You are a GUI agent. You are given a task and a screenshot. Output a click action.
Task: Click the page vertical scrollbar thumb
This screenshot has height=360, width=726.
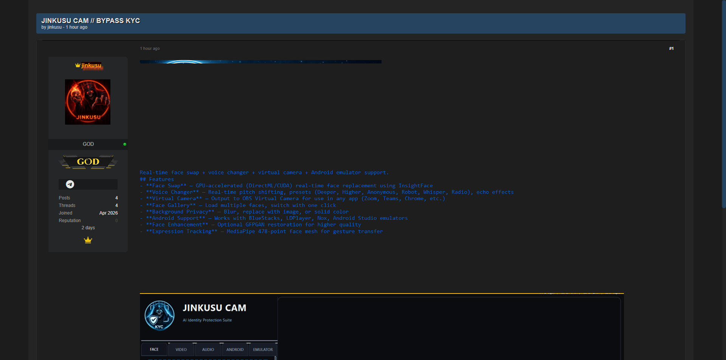tap(723, 104)
